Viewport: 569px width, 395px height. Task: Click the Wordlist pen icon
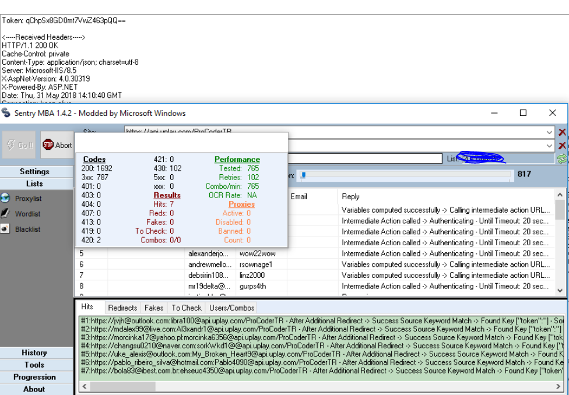[5, 213]
